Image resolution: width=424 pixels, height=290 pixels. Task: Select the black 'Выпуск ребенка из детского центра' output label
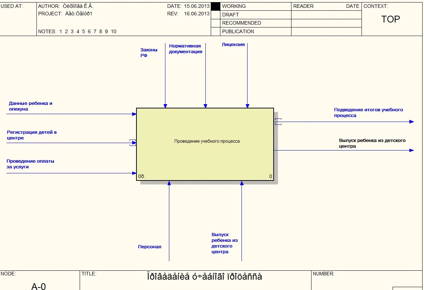click(x=372, y=143)
